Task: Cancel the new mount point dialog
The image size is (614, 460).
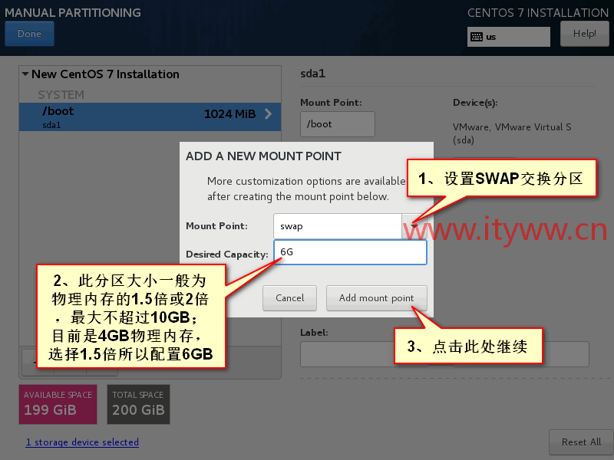Action: 290,298
